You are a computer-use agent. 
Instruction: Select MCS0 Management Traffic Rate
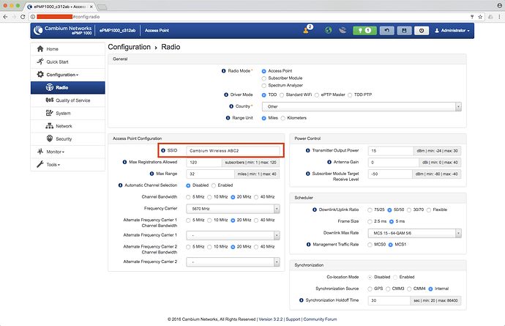tap(370, 245)
